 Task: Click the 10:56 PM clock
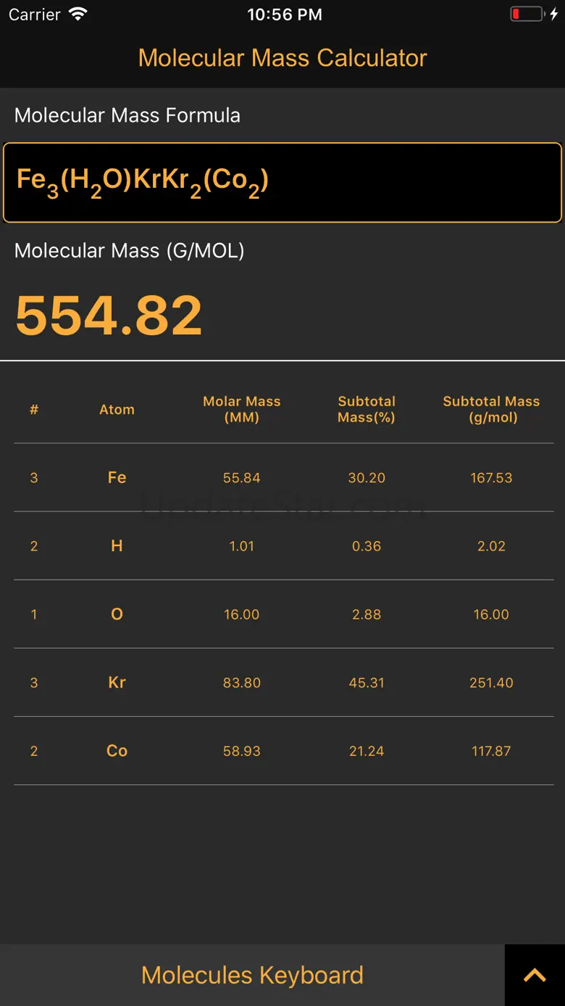point(284,15)
